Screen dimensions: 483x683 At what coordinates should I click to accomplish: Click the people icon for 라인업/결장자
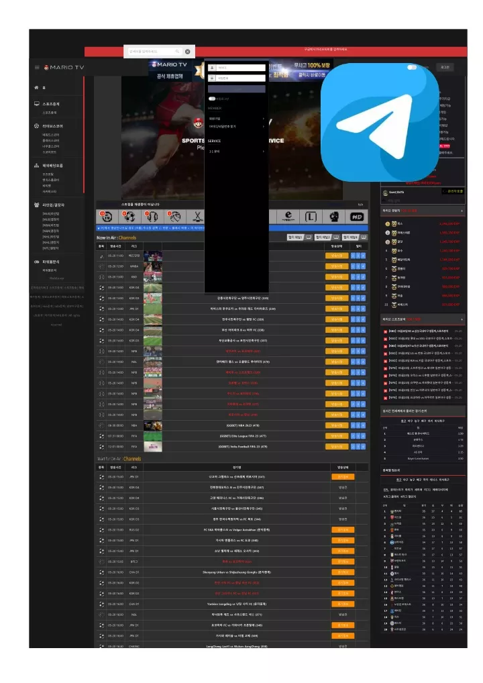pos(37,204)
